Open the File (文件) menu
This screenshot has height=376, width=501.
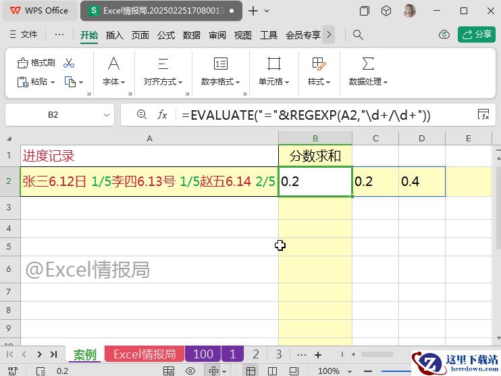(x=24, y=34)
